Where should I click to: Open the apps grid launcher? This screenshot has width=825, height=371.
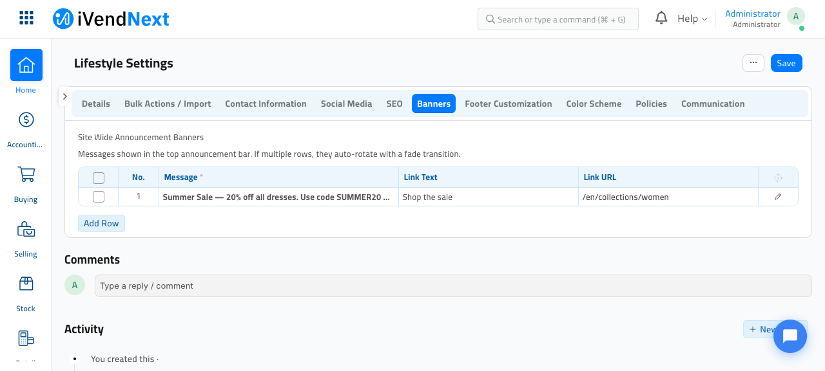[26, 18]
